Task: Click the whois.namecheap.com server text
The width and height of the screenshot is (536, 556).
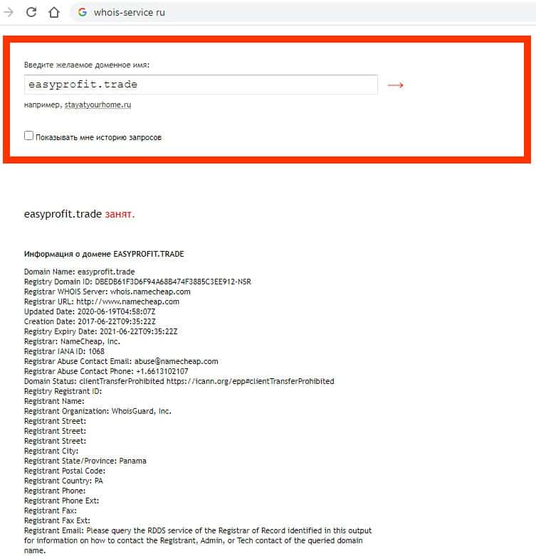Action: 150,292
